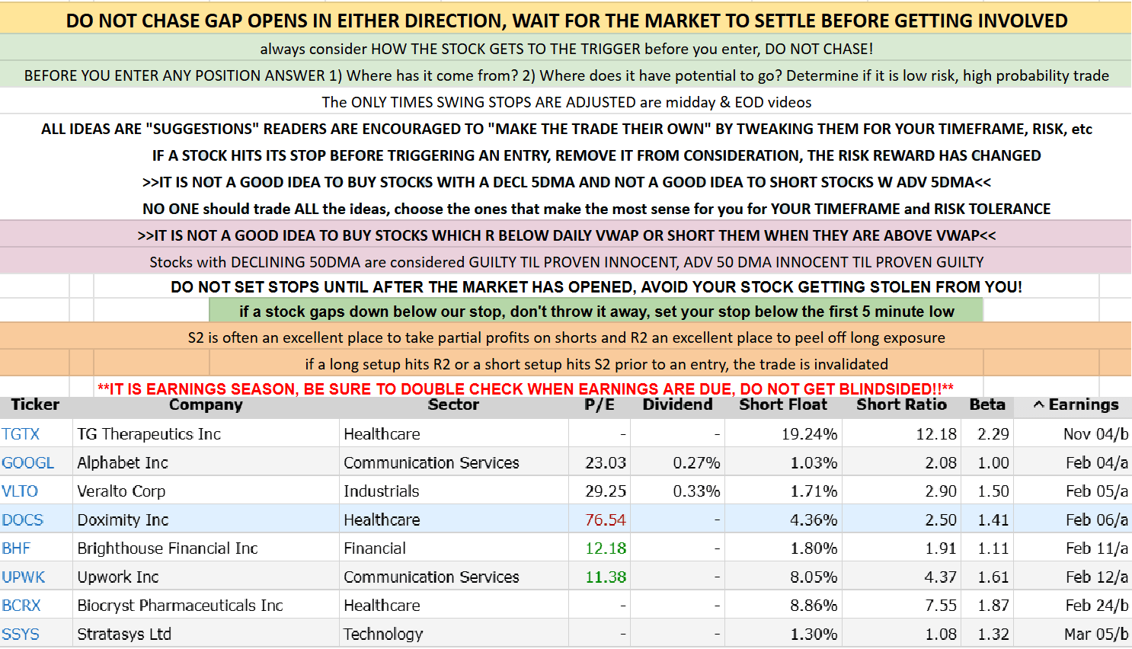
Task: Select the Veralto Corp company cell
Action: [x=206, y=491]
